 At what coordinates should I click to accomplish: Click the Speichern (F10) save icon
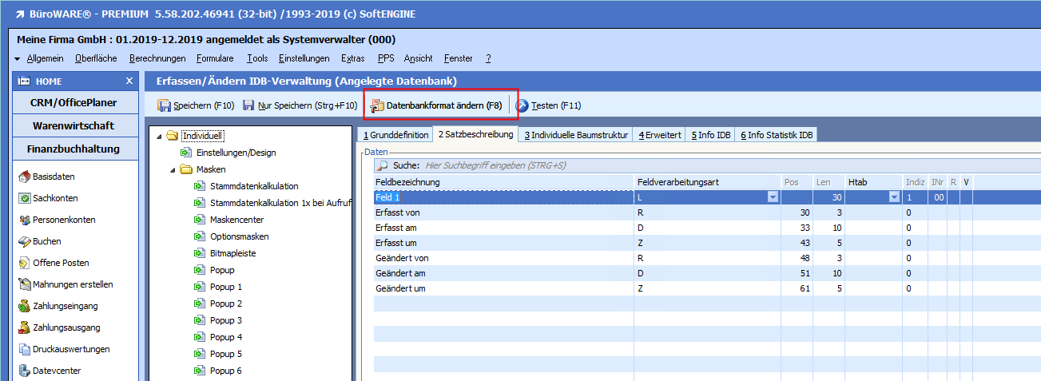point(165,105)
